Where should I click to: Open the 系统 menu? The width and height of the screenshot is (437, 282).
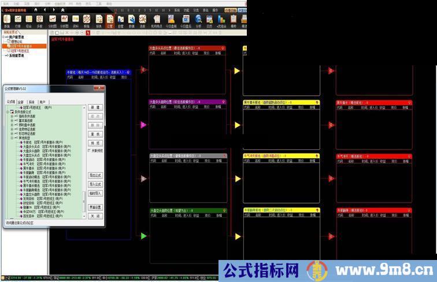click(x=177, y=10)
